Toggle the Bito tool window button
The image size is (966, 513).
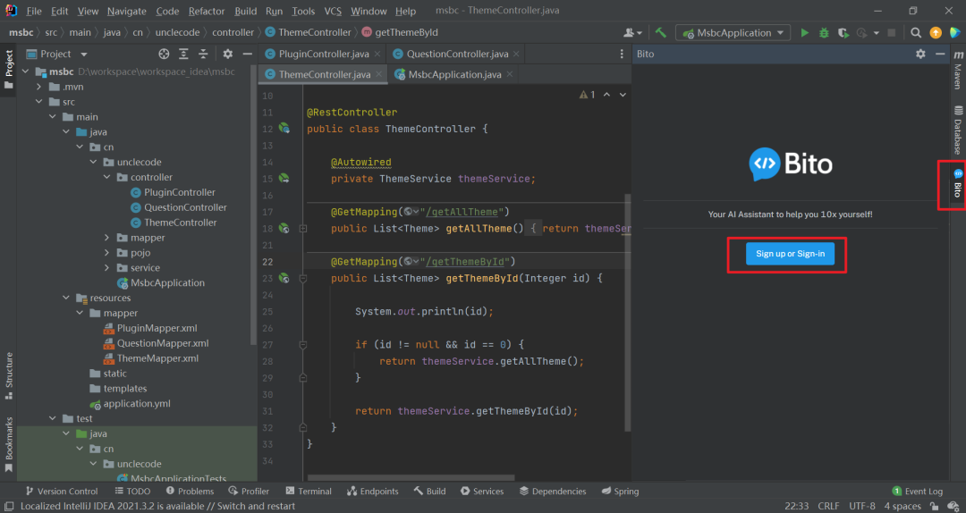[958, 184]
